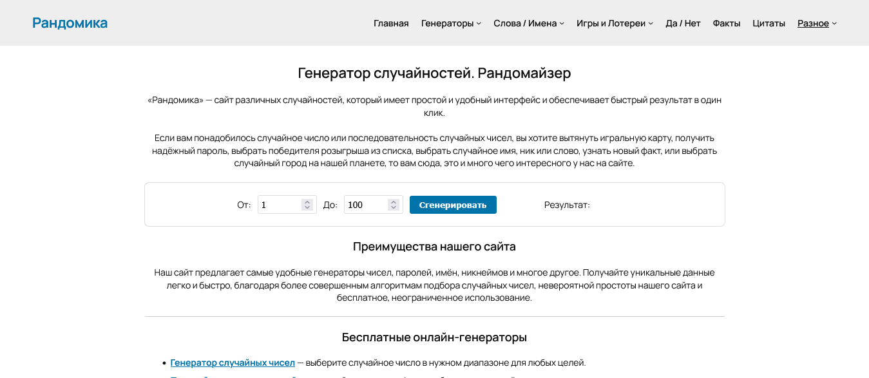Click the Результат output label
Screen dimensions: 869x378
pos(567,205)
